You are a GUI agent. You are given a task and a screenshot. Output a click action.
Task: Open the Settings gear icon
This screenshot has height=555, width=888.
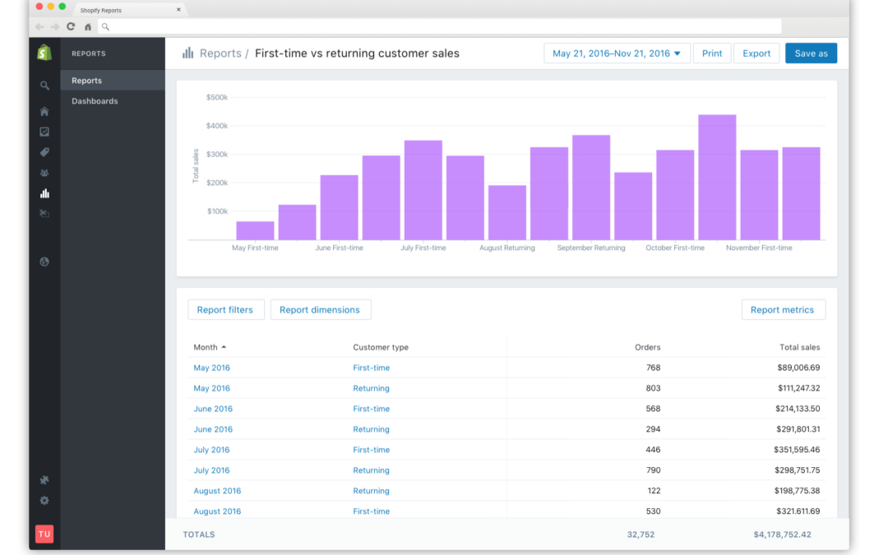(44, 501)
